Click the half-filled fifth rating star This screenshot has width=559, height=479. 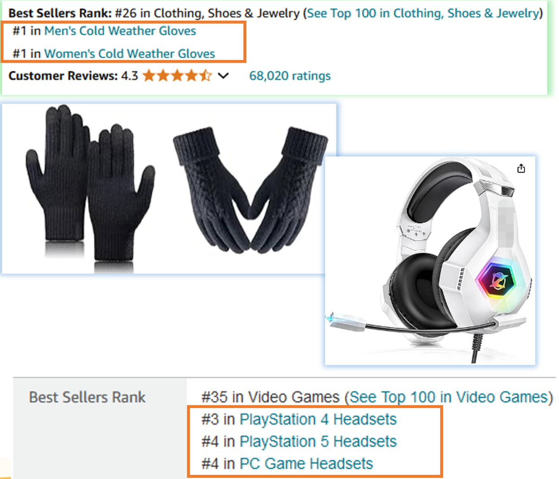pyautogui.click(x=206, y=76)
